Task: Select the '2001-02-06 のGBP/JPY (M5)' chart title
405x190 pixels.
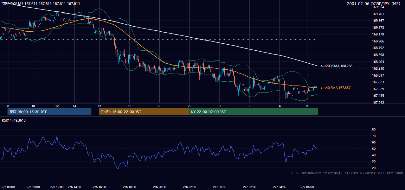Action: pyautogui.click(x=374, y=4)
